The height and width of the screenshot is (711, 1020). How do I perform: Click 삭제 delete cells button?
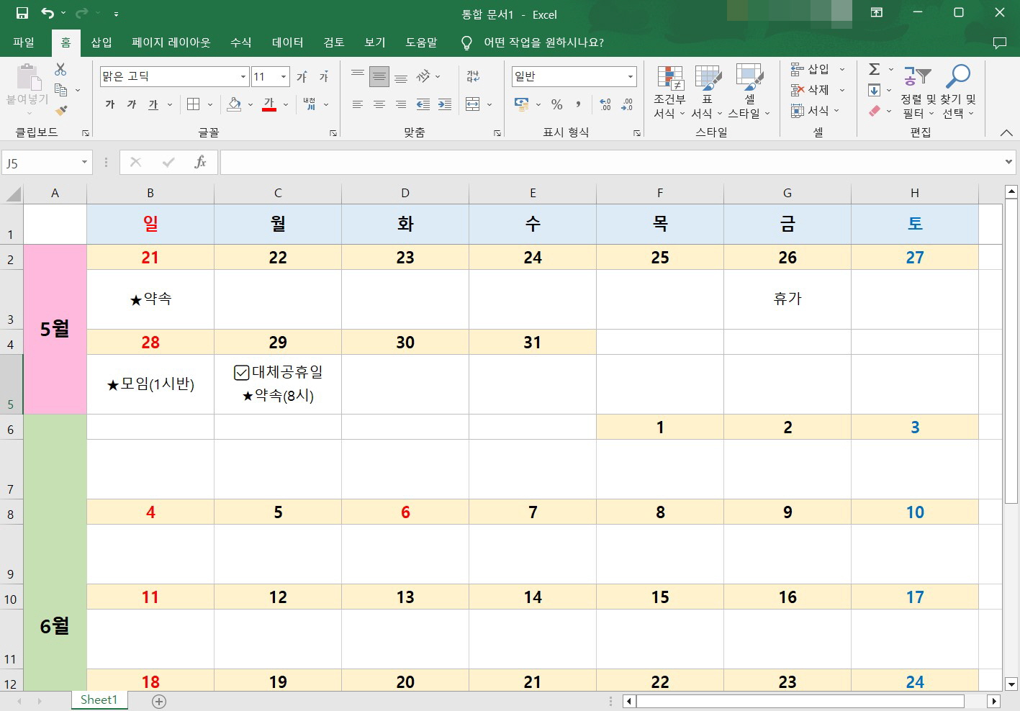click(811, 90)
